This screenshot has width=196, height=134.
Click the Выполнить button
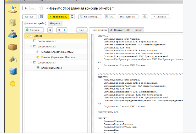(x=58, y=17)
